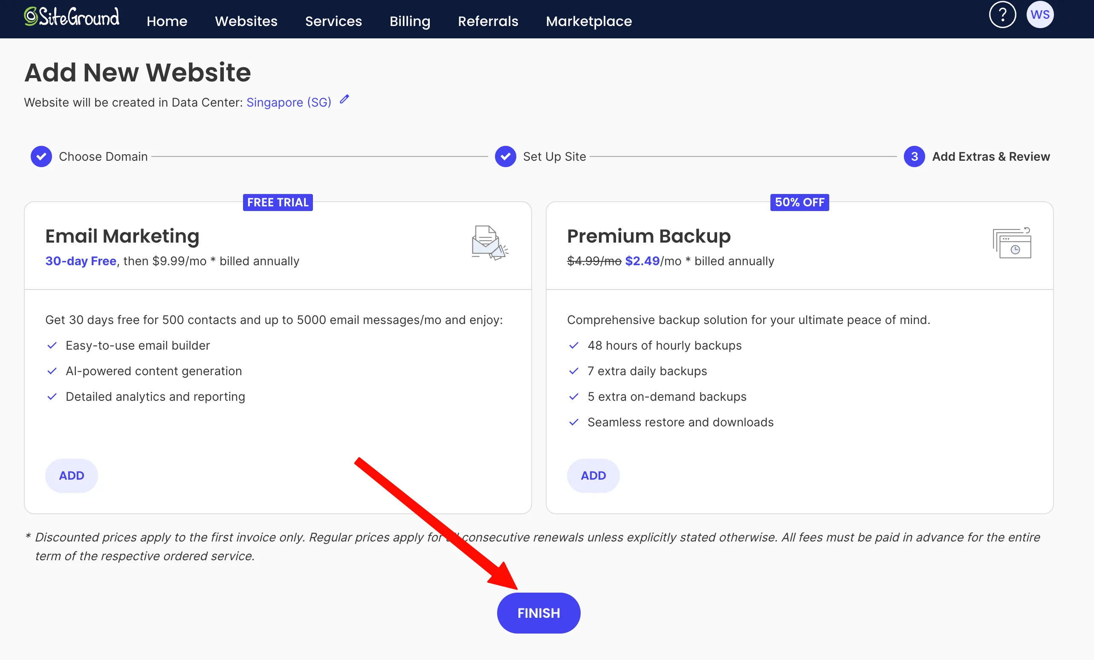
Task: Click the Email Marketing heading
Action: click(122, 236)
